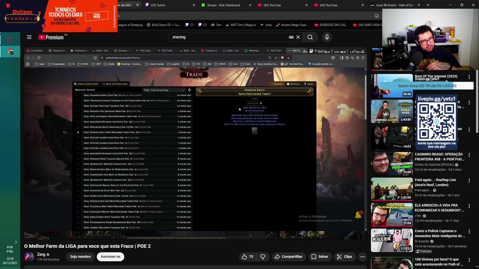The height and width of the screenshot is (269, 479).
Task: Go to YouTube Premium home logo
Action: point(51,37)
